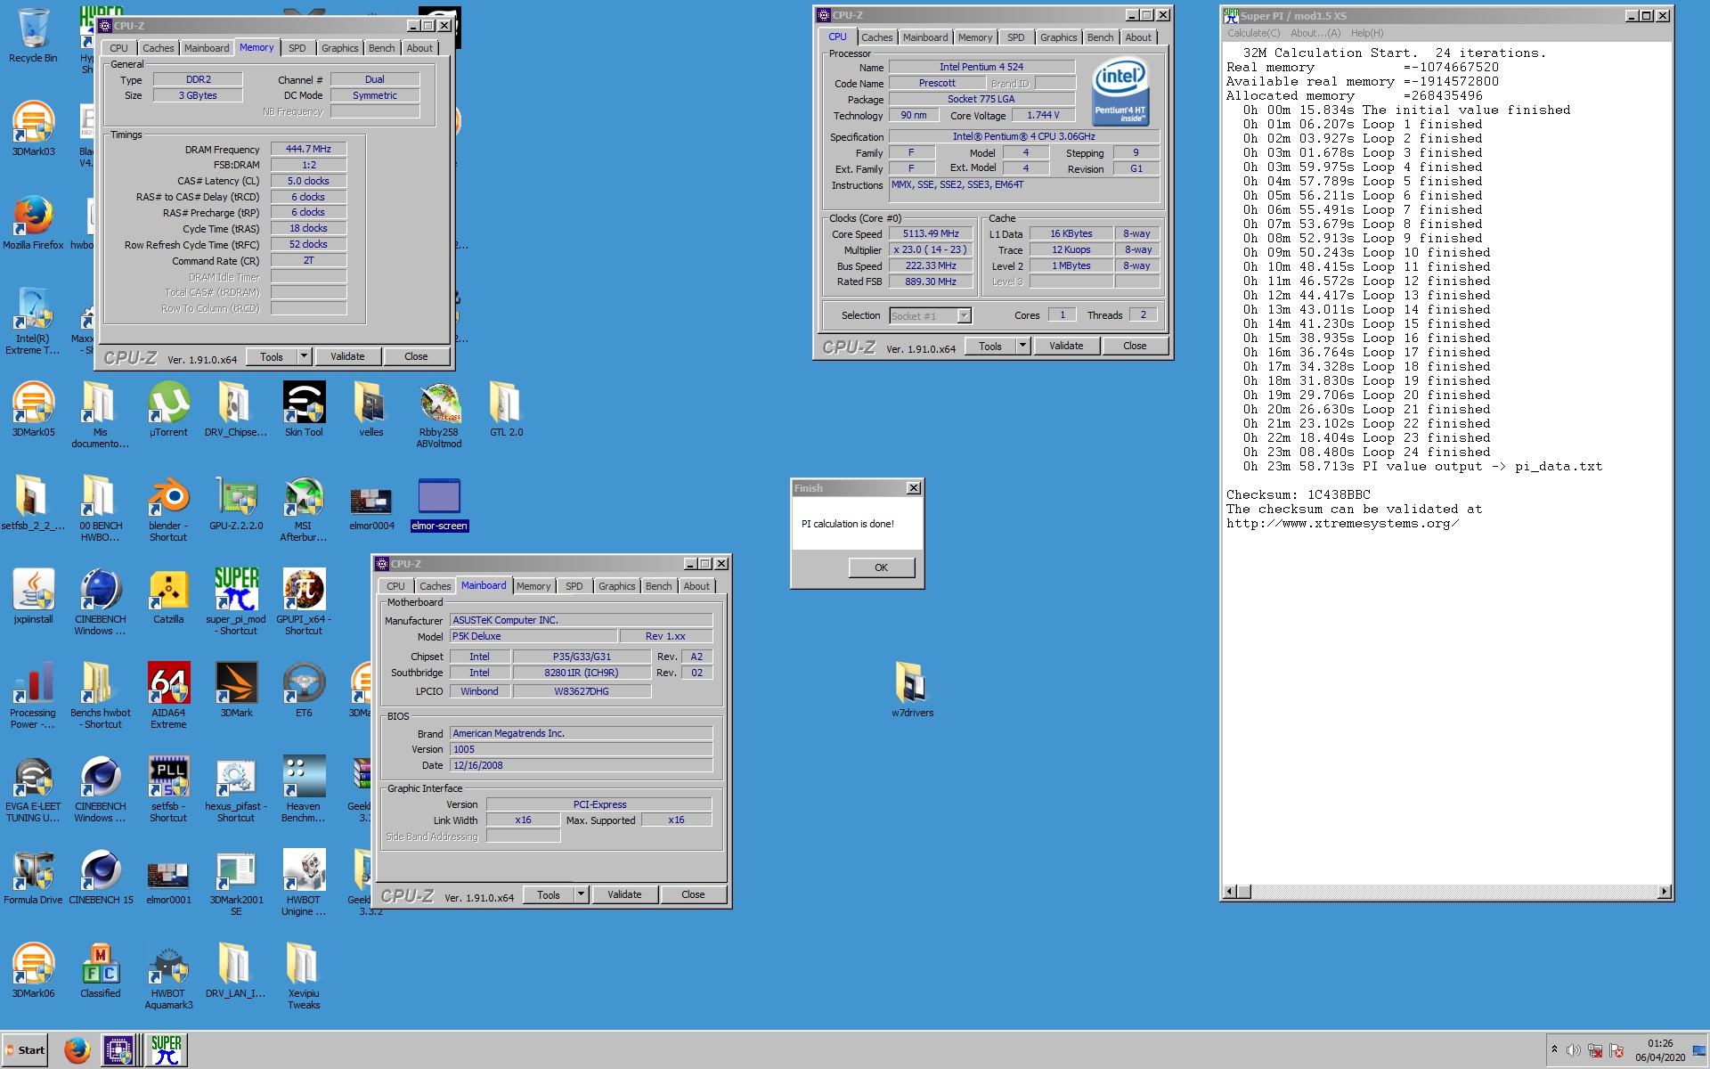Open the Bench tab in Mainboard CPU-Z window
The height and width of the screenshot is (1069, 1710).
[x=658, y=586]
